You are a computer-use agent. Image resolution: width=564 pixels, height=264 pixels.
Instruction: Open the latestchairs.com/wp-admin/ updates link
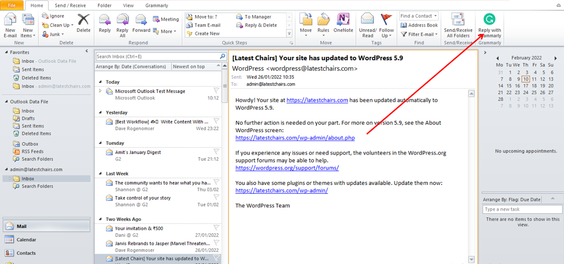pos(282,190)
